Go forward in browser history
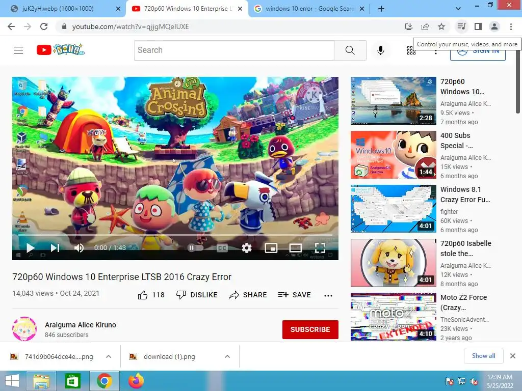522x391 pixels. (x=28, y=26)
